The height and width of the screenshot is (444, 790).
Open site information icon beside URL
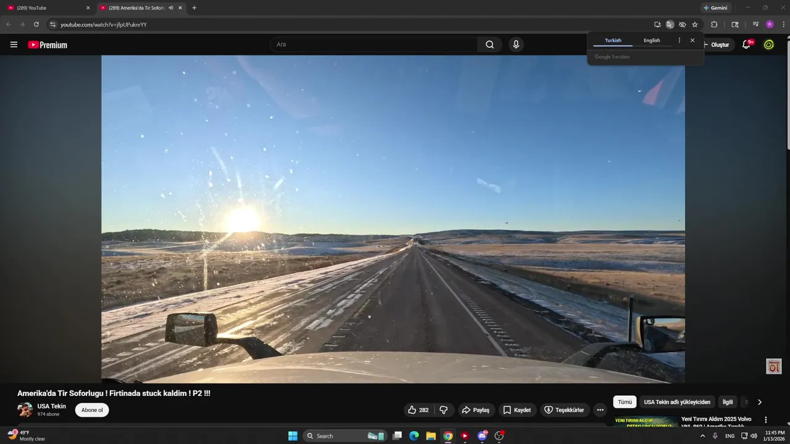click(x=52, y=25)
